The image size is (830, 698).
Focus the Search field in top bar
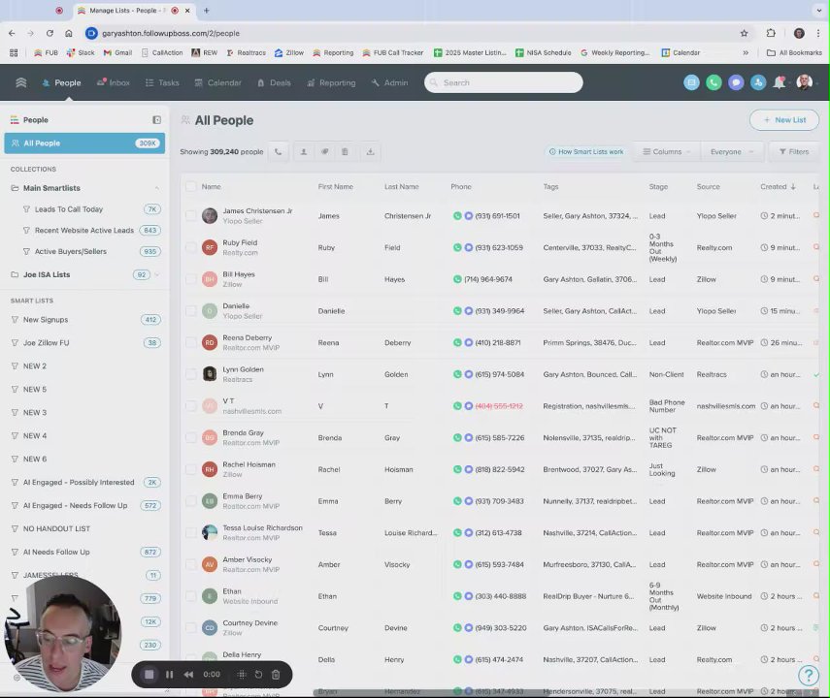pos(504,82)
